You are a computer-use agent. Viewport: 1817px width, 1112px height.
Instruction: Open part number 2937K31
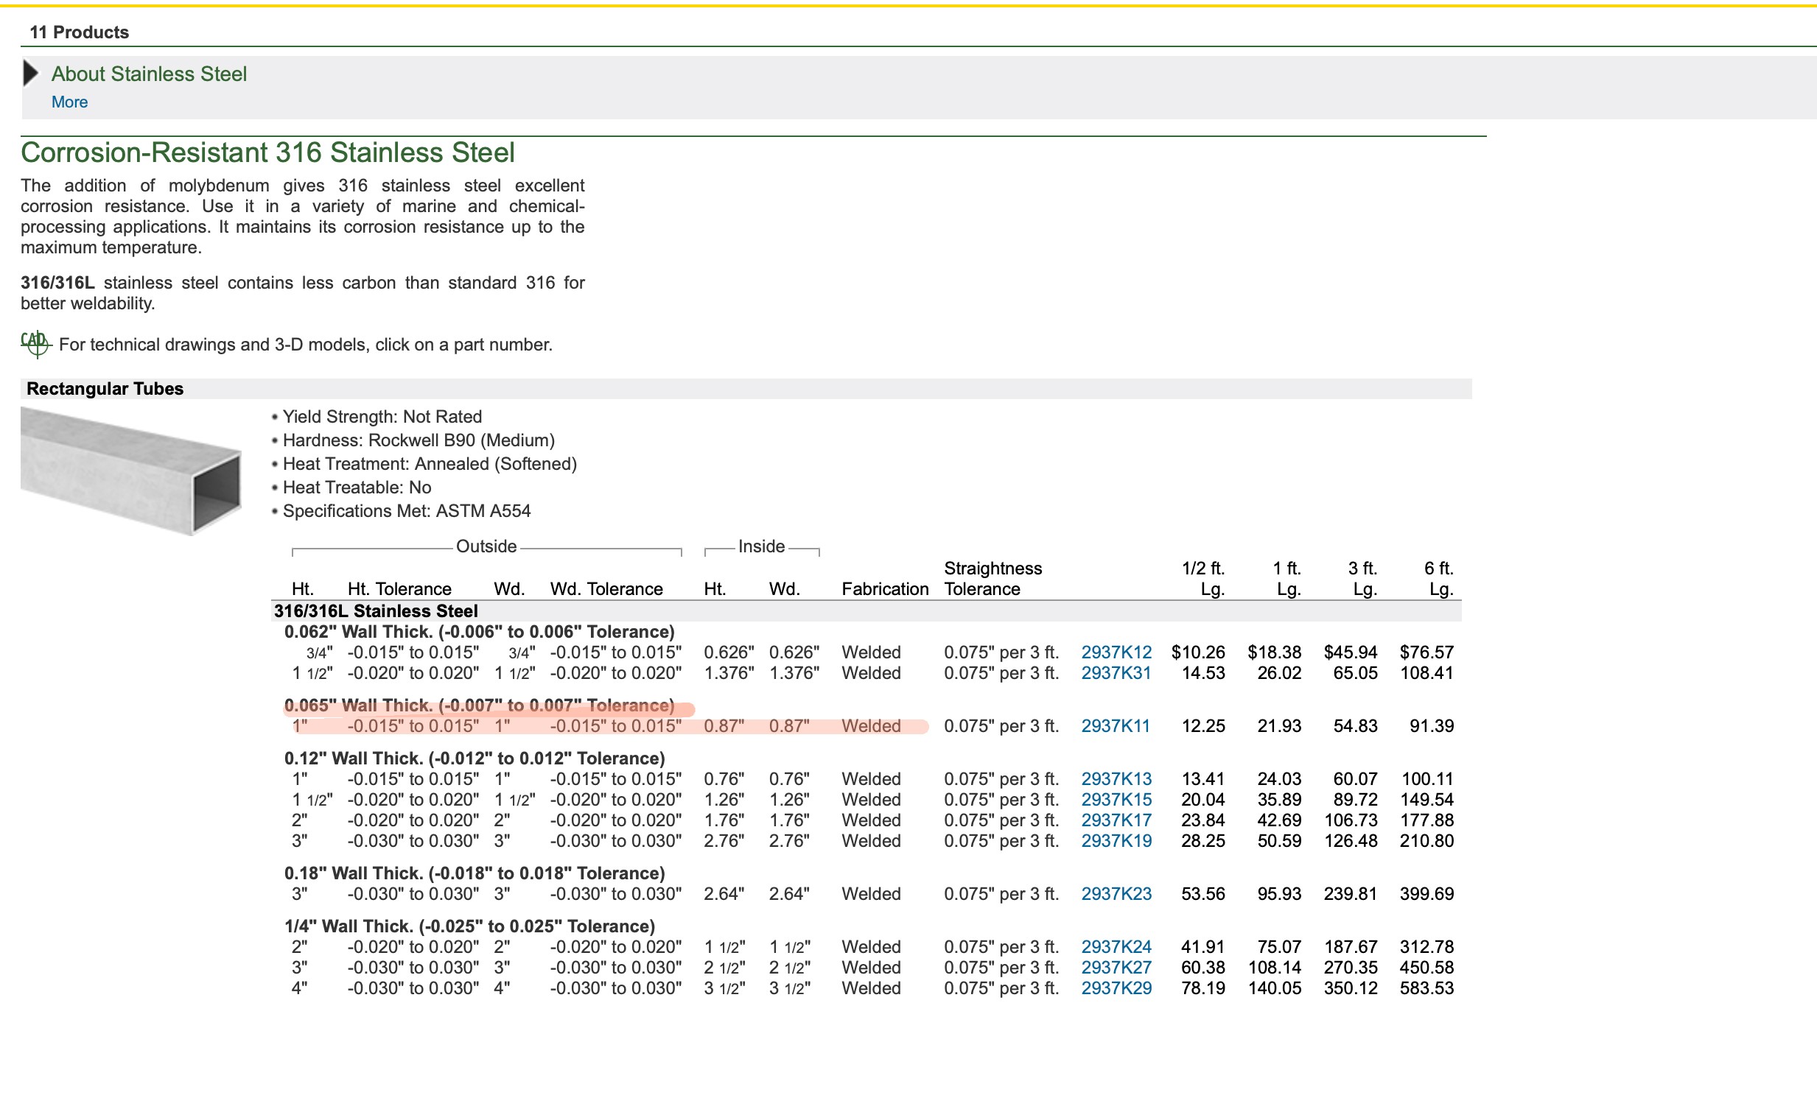pos(1116,673)
